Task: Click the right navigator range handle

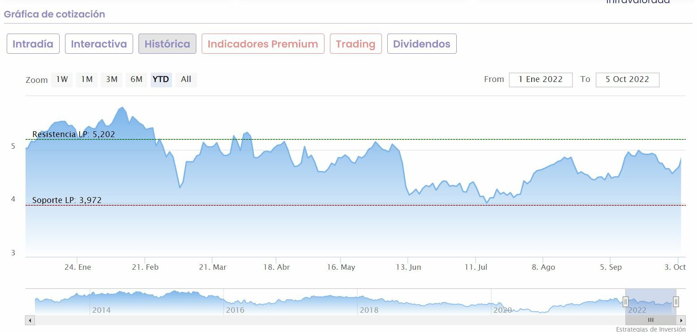Action: [x=676, y=302]
